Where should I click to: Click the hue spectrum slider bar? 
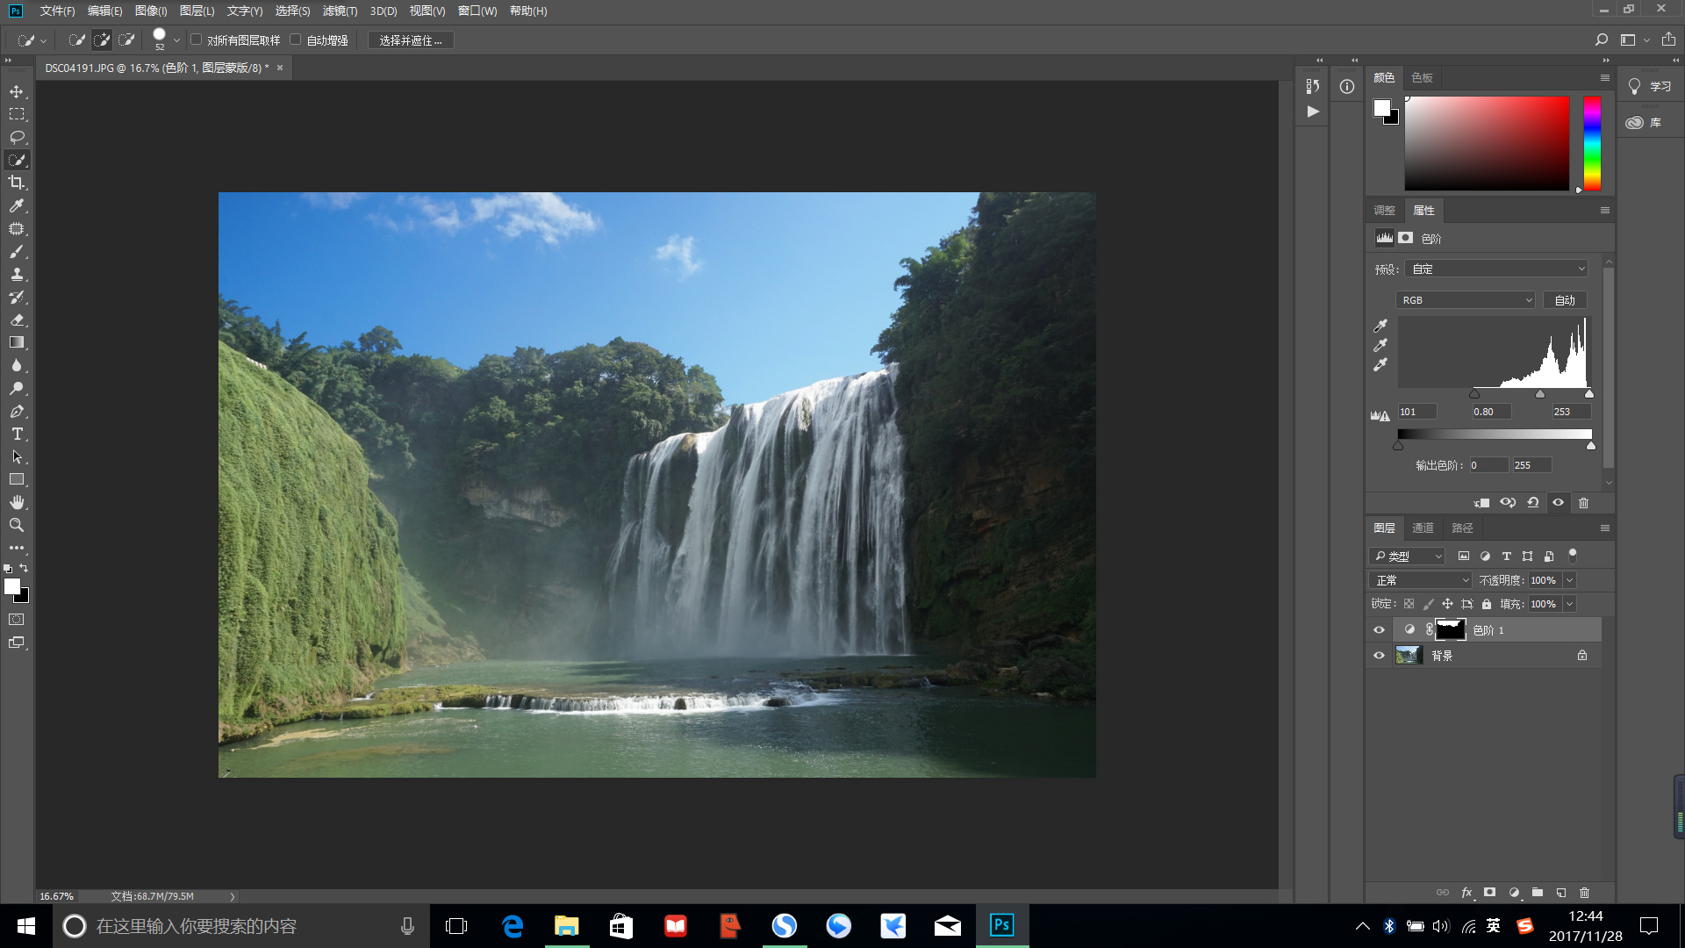coord(1592,143)
